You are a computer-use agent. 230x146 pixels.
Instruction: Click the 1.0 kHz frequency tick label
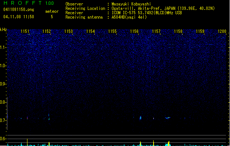(3, 66)
